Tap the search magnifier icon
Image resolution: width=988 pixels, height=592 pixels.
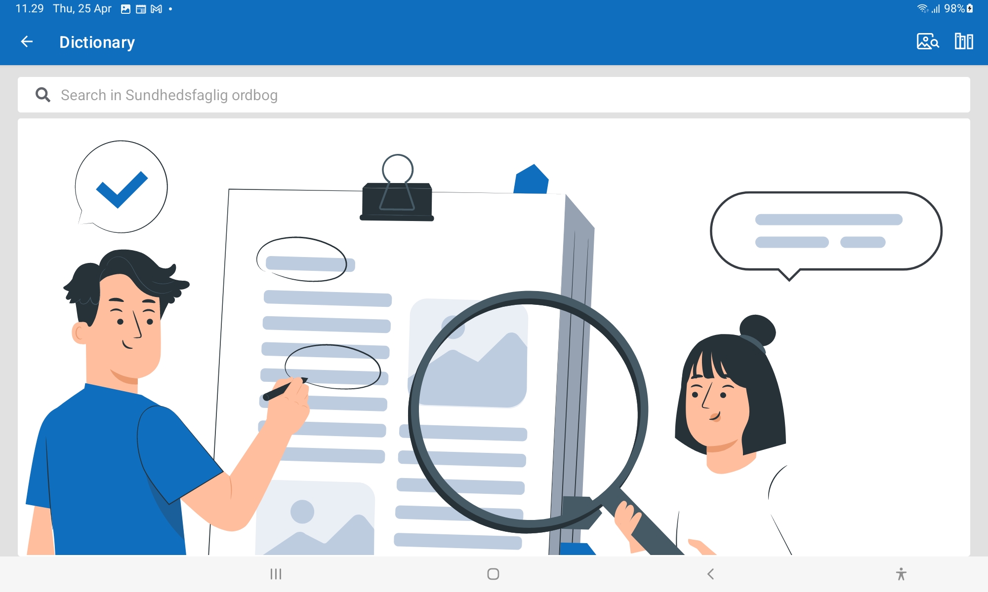43,95
